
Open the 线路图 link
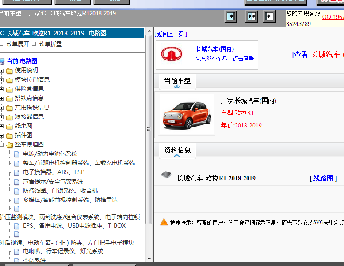pyautogui.click(x=323, y=178)
